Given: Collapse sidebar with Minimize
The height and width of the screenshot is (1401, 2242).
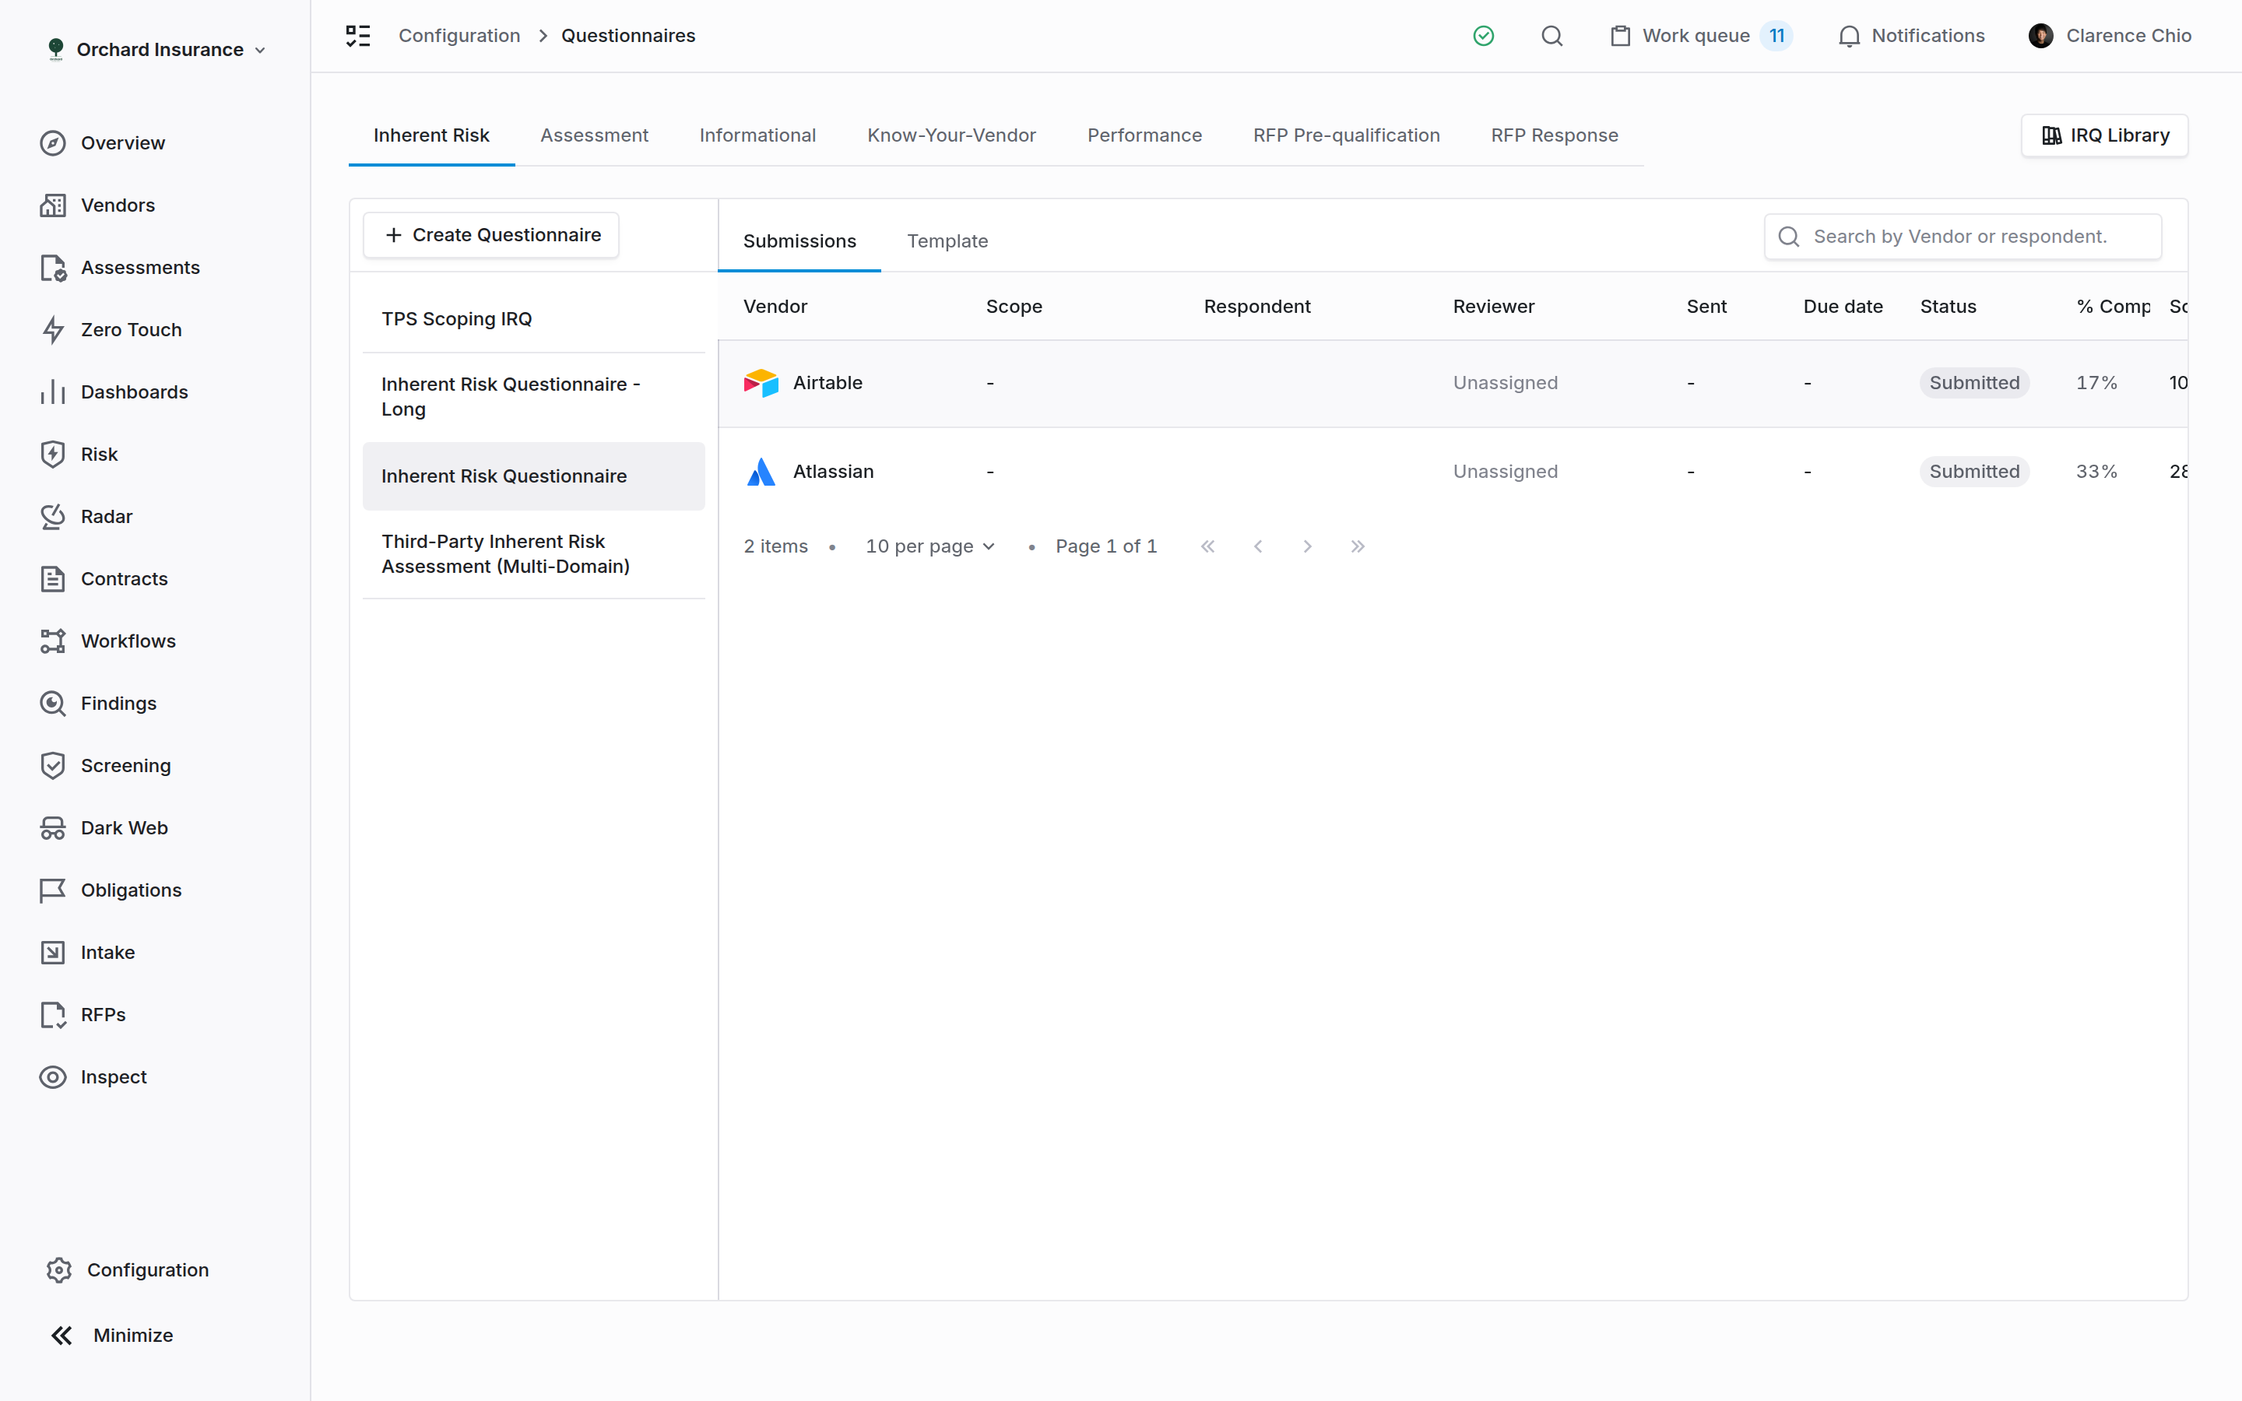Looking at the screenshot, I should tap(112, 1335).
